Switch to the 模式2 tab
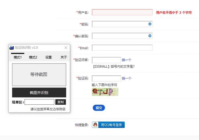Viewport: 199px width, 140px height. (33, 57)
